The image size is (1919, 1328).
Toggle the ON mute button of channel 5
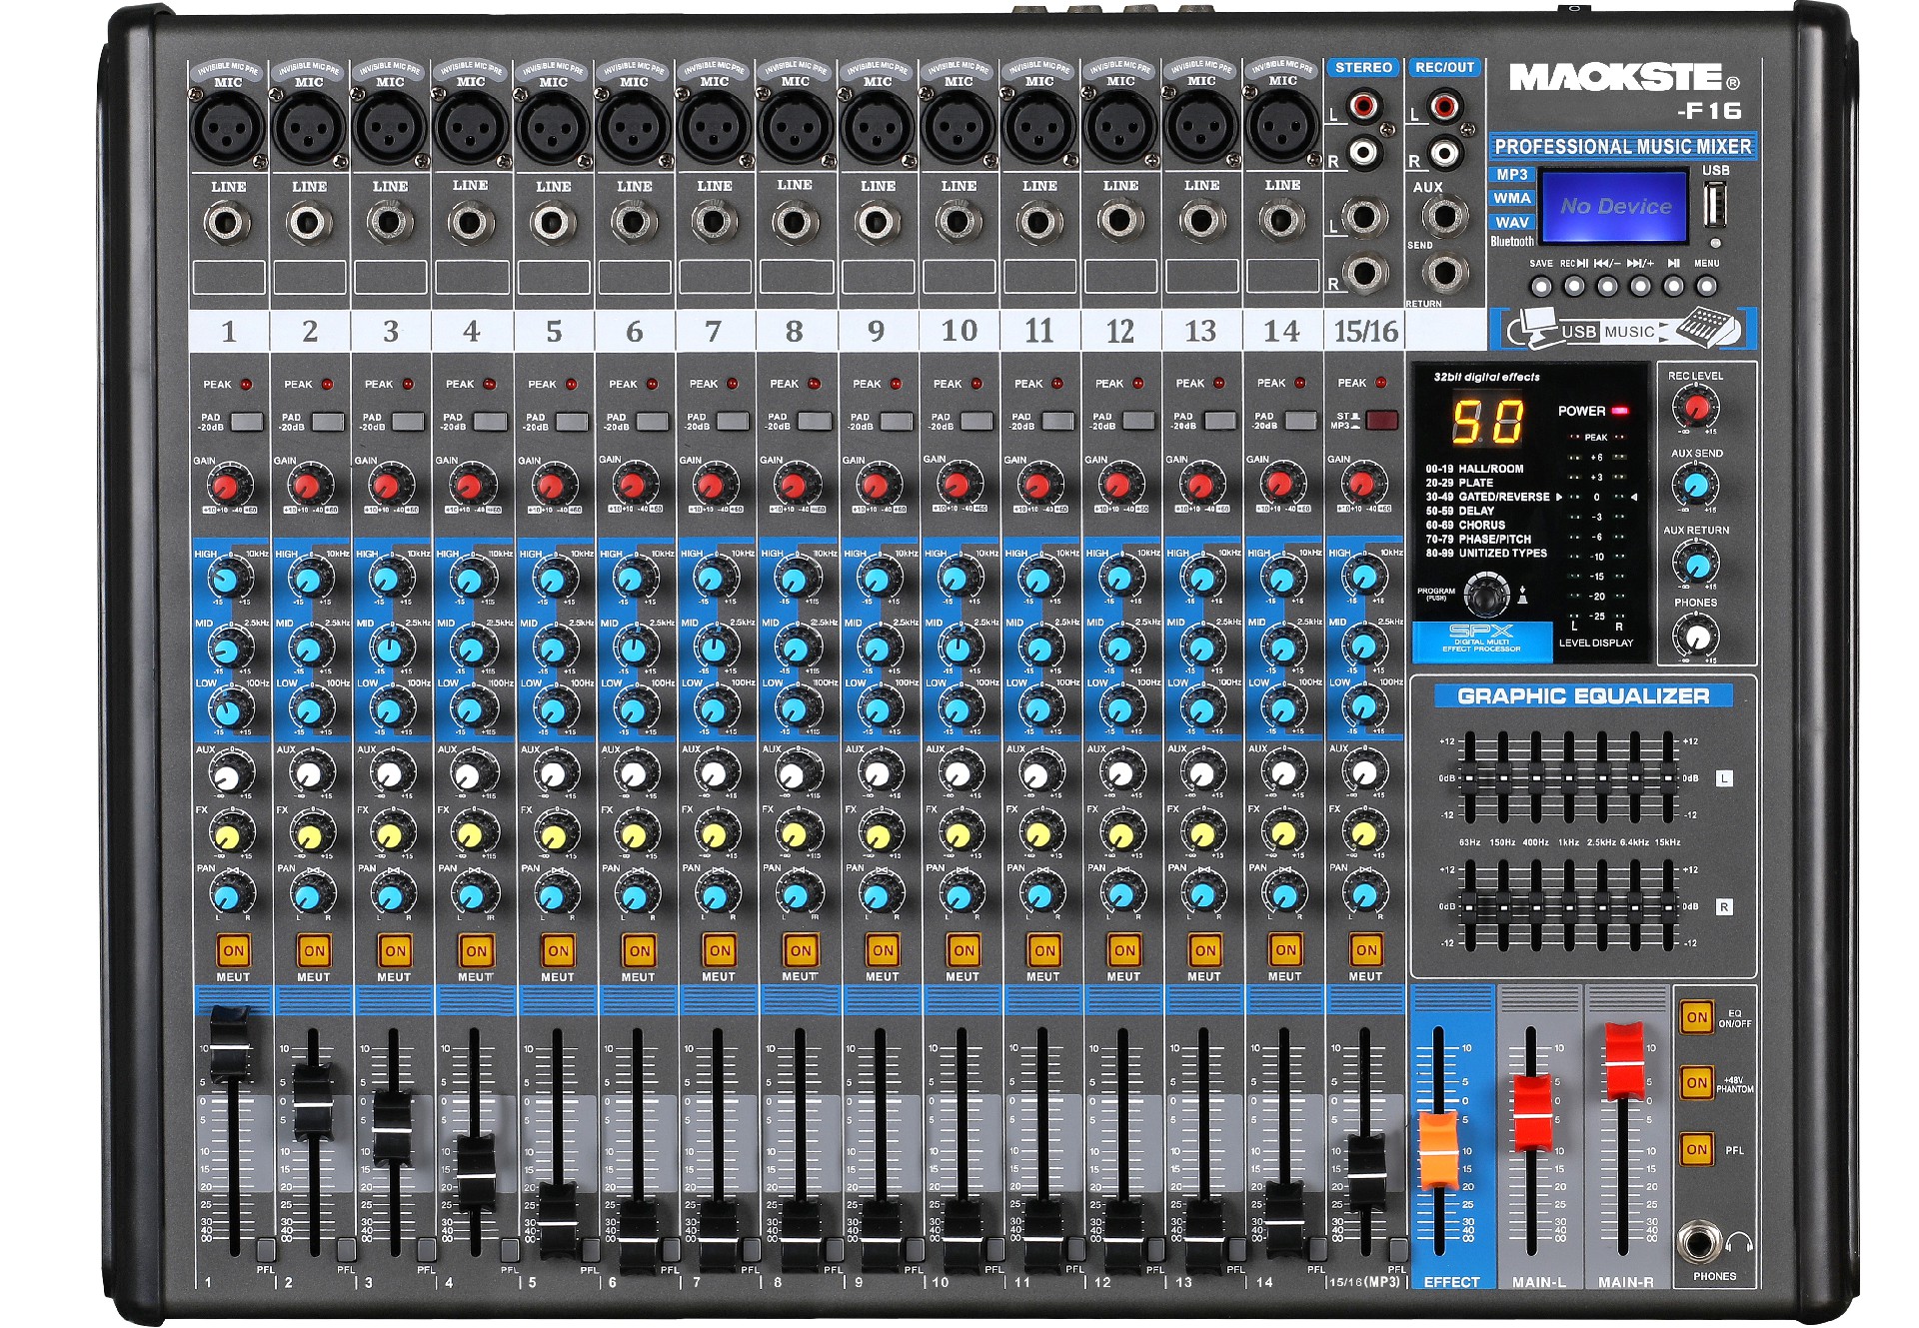pyautogui.click(x=558, y=951)
